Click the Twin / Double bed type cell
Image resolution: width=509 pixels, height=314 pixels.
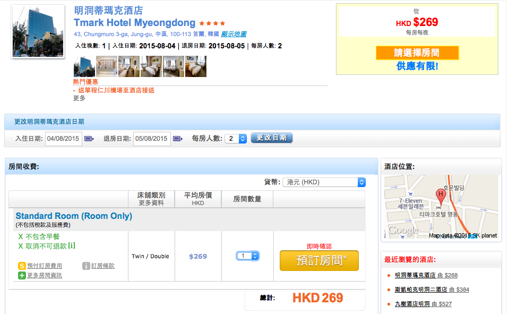(x=150, y=256)
